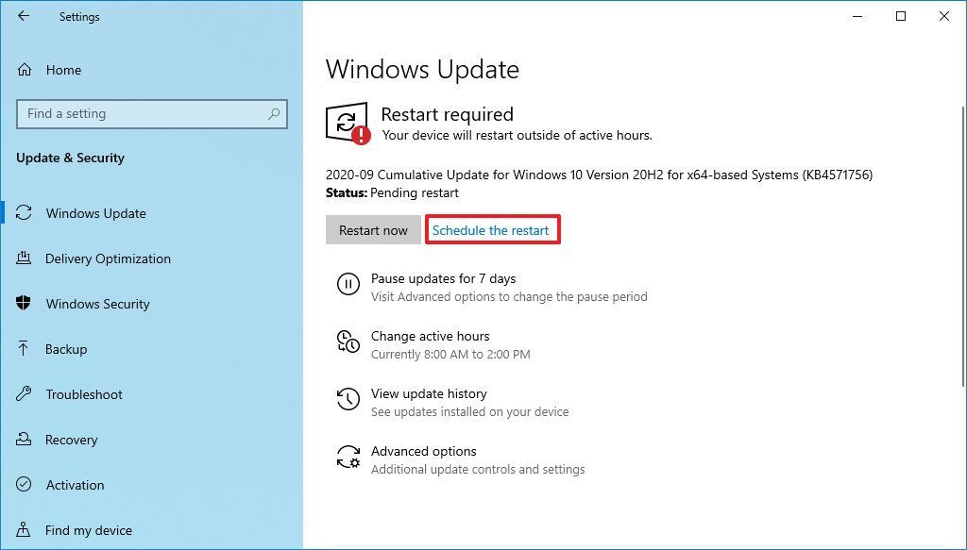
Task: Click 'Visit Advanced options to change the pause period'
Action: 509,296
